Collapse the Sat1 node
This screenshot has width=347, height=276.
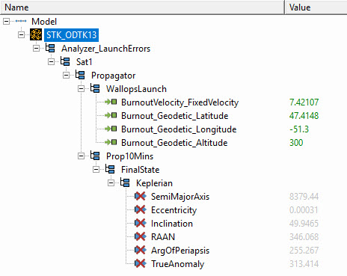pyautogui.click(x=51, y=61)
